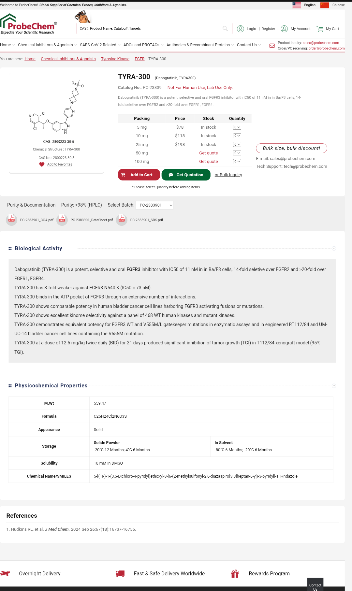Click the FGFR breadcrumb link
This screenshot has width=352, height=591.
coord(139,59)
